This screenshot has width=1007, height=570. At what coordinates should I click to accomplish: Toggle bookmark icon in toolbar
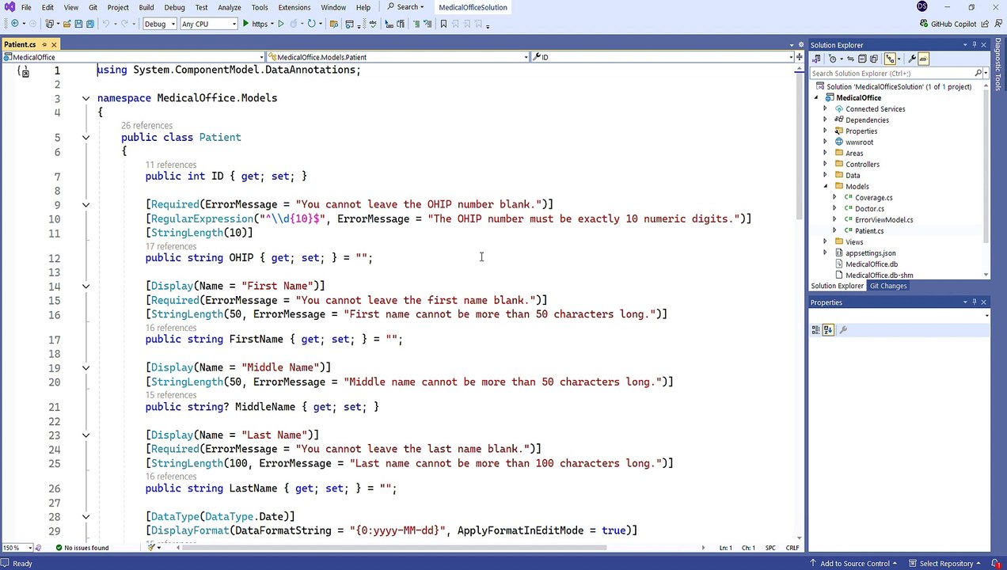click(443, 24)
